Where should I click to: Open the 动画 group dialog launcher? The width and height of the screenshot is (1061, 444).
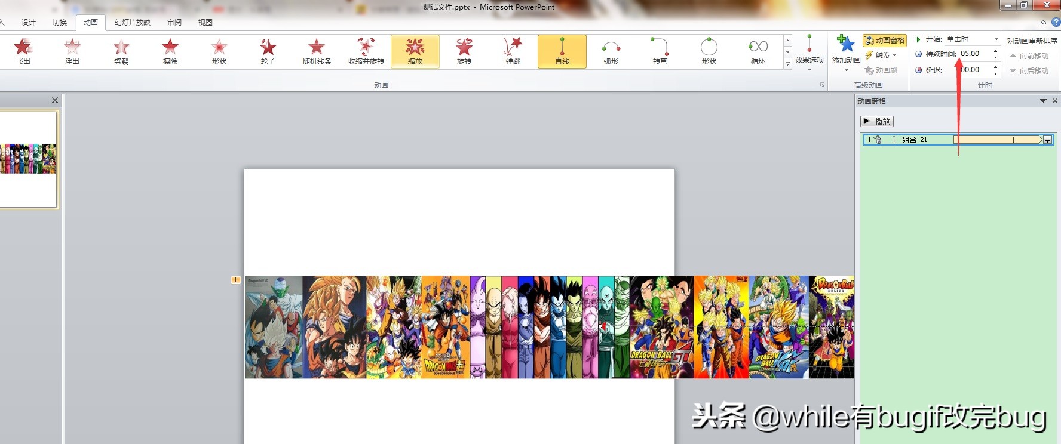coord(822,85)
